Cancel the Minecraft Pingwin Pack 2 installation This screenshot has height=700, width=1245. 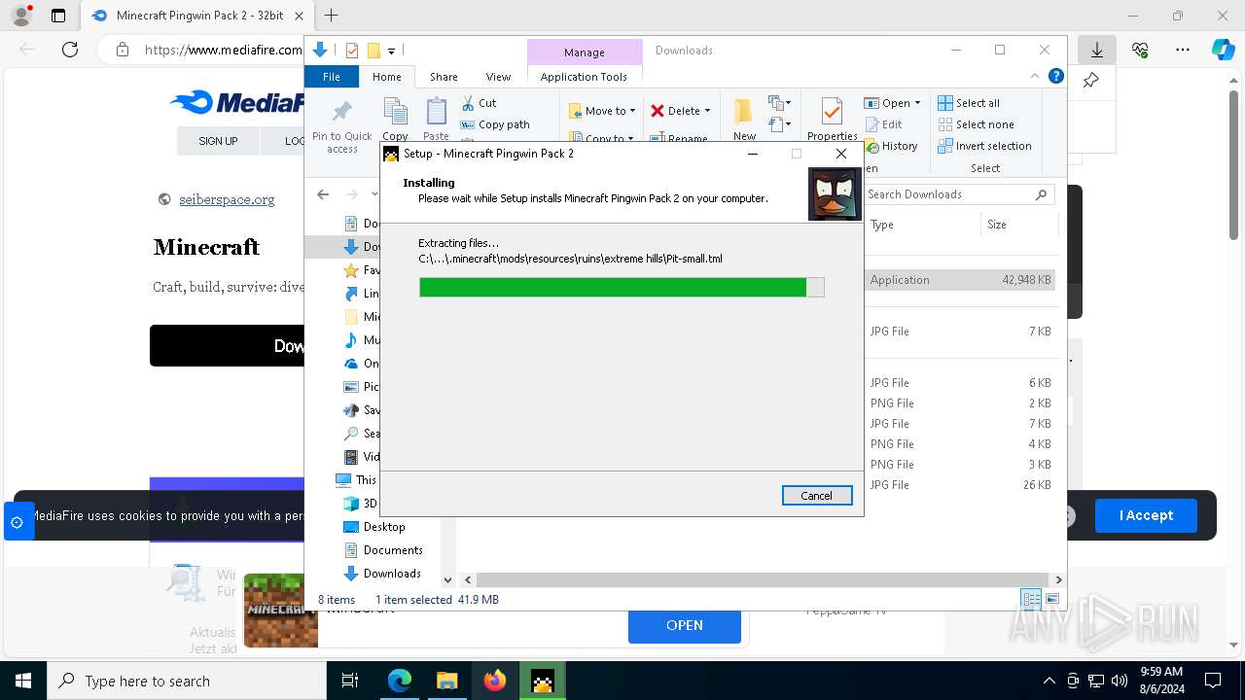(x=817, y=496)
